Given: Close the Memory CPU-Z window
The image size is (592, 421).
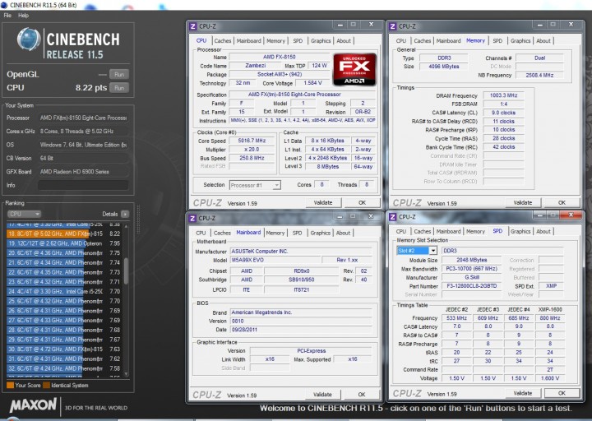Looking at the screenshot, I should (571, 25).
